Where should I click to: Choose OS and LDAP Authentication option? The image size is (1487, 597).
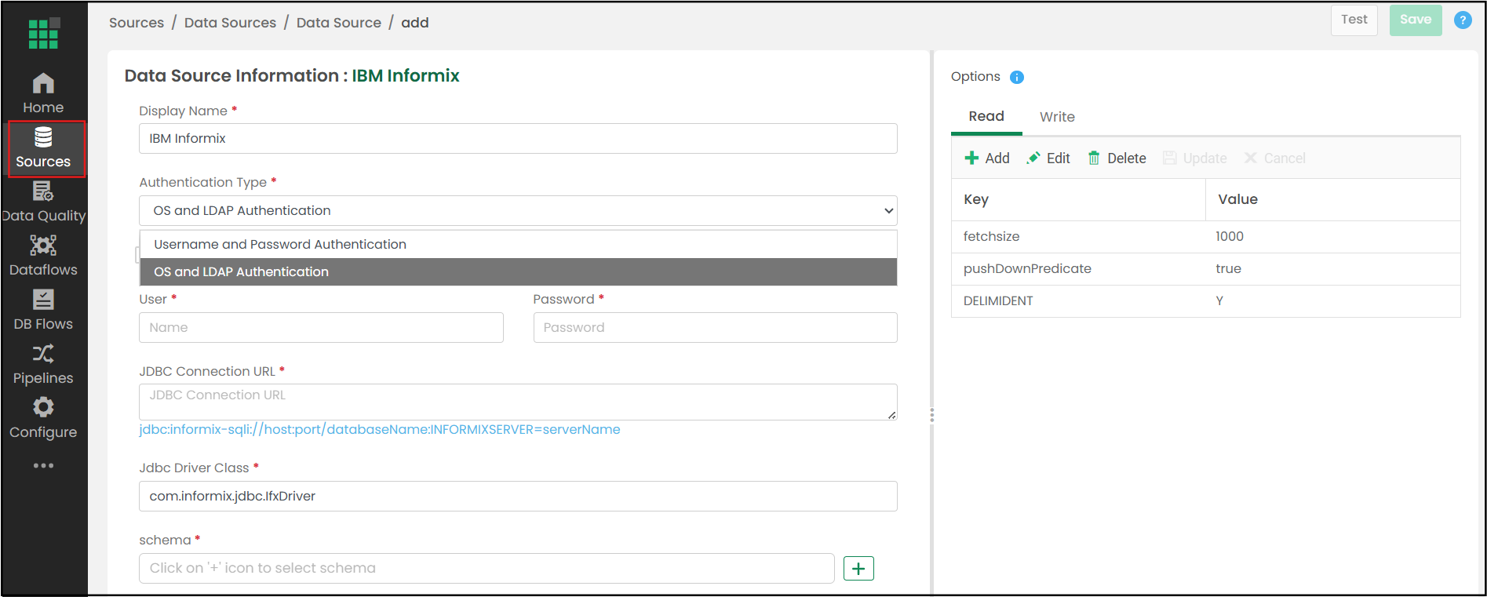pos(518,271)
